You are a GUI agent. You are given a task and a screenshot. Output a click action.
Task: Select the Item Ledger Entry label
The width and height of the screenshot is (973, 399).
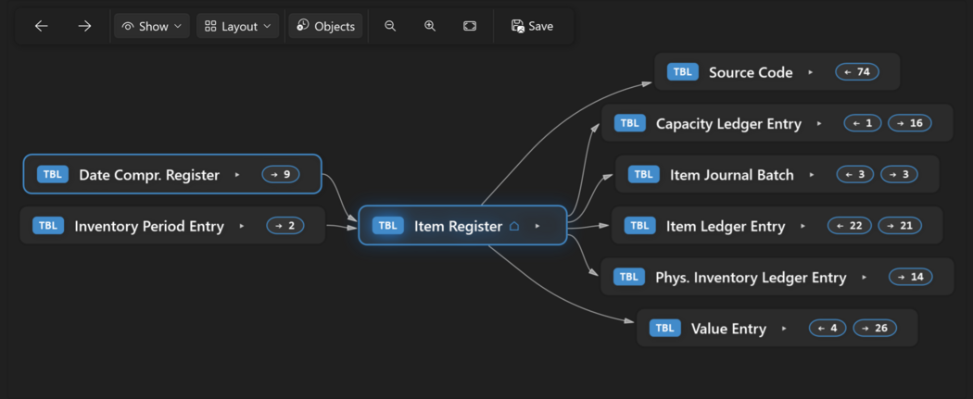click(x=726, y=227)
